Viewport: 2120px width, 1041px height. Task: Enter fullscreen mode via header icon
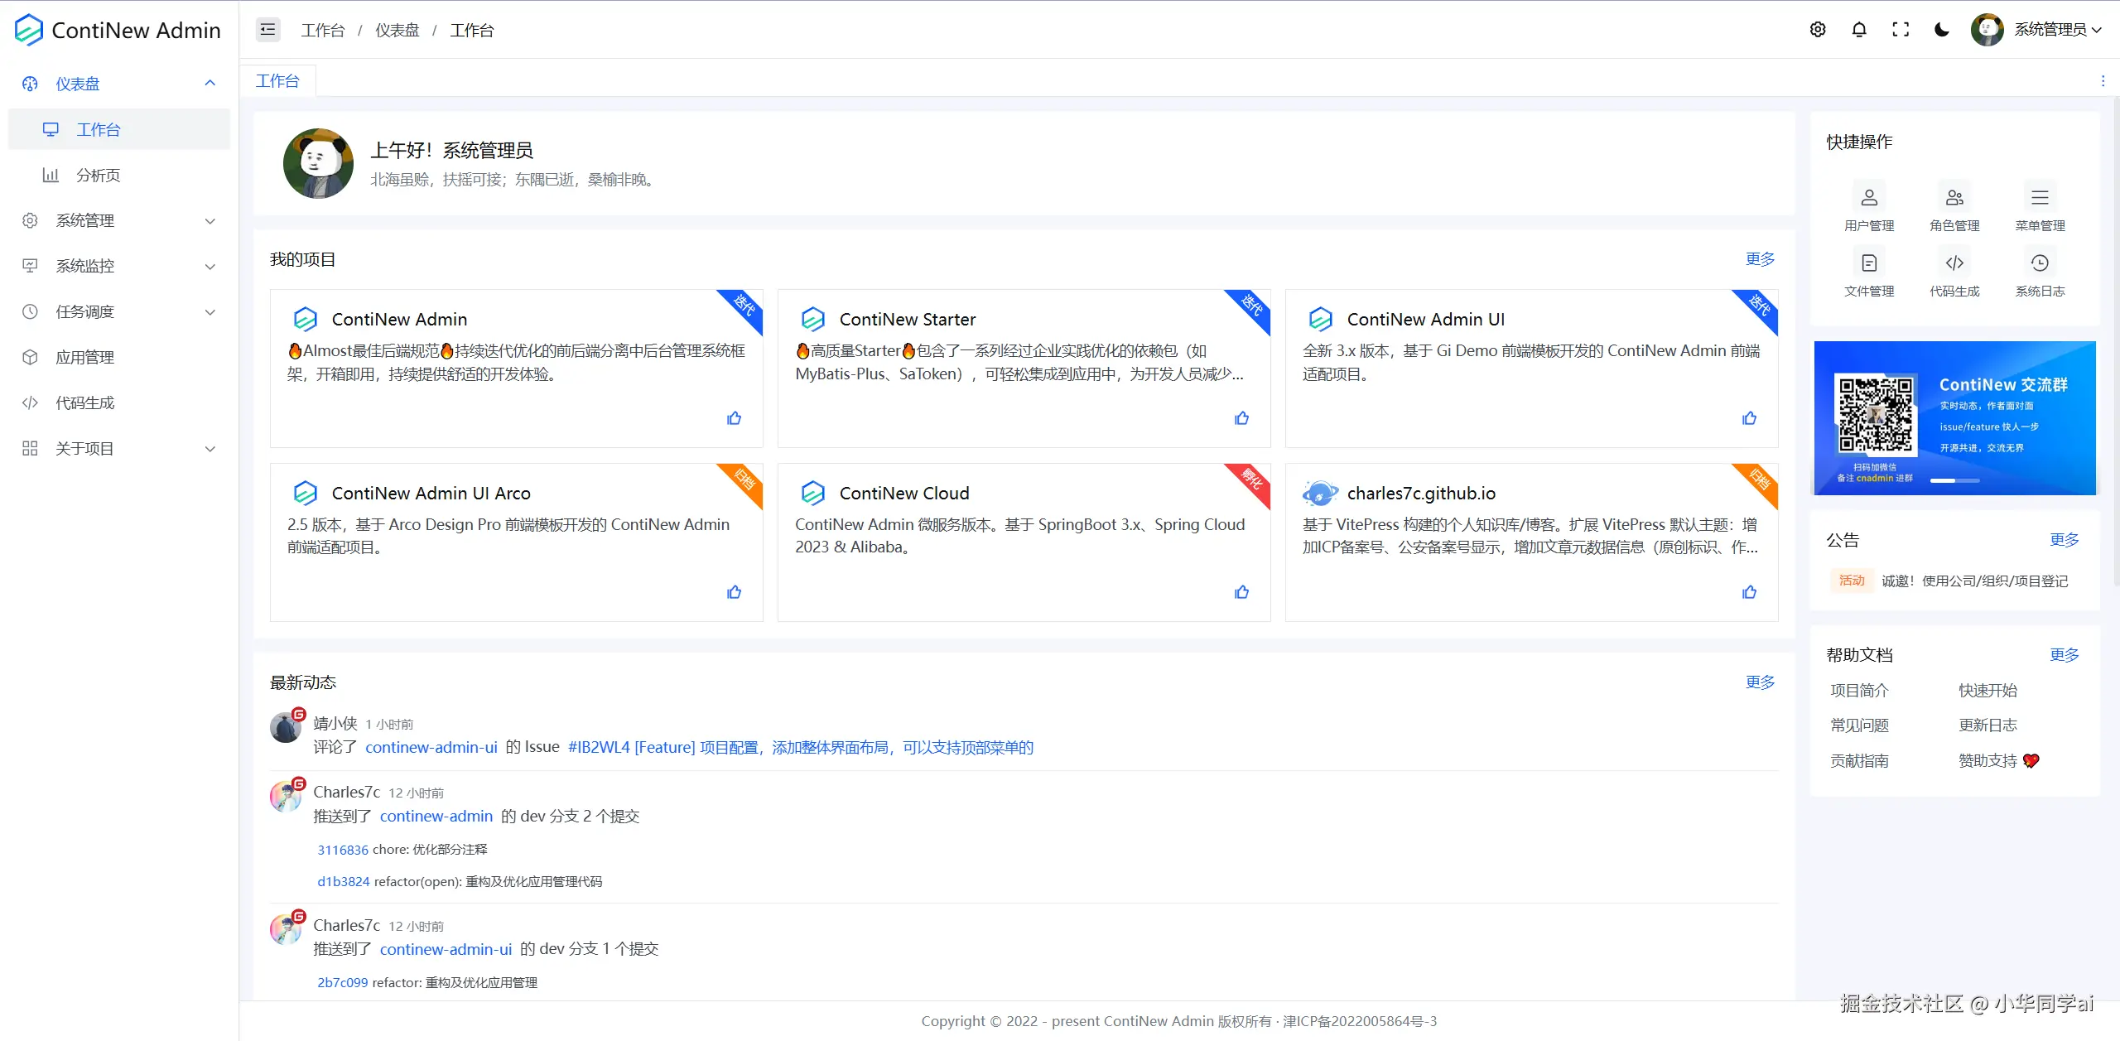(x=1901, y=30)
